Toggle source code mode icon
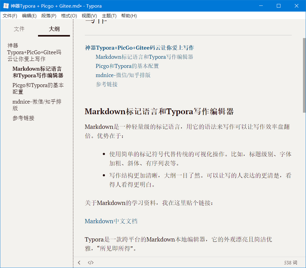 (x=91, y=263)
